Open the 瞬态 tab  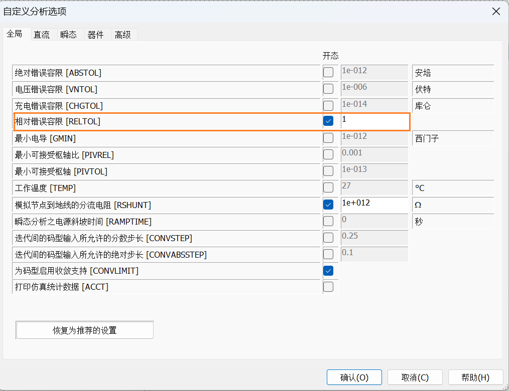[68, 35]
